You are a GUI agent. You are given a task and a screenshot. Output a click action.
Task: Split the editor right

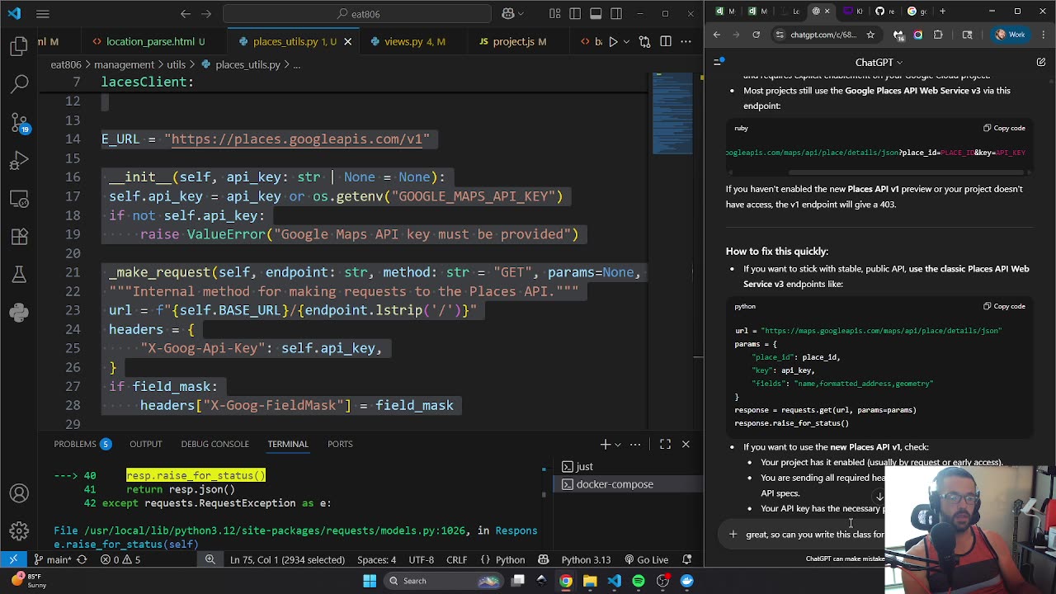pyautogui.click(x=666, y=41)
